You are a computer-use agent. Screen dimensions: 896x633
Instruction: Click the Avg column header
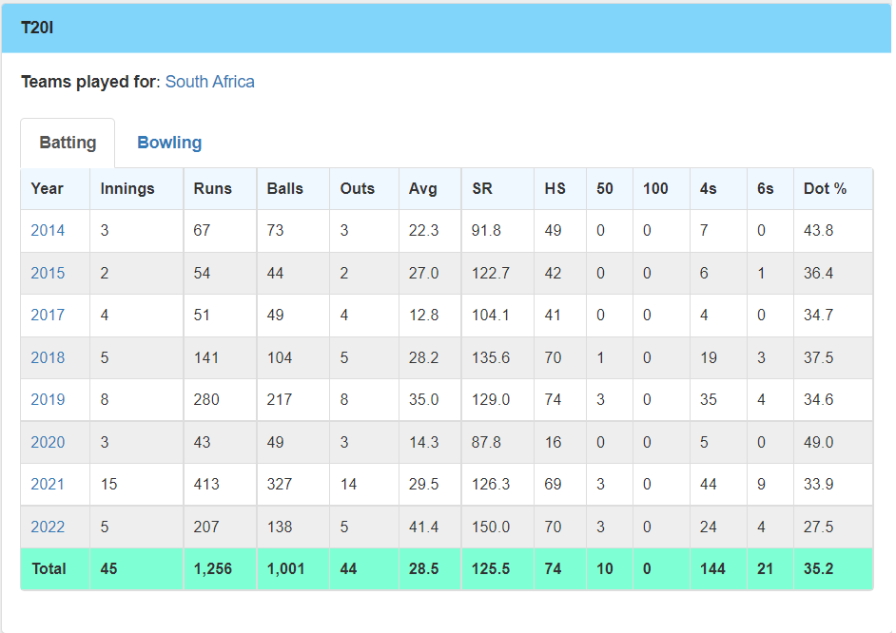point(423,189)
